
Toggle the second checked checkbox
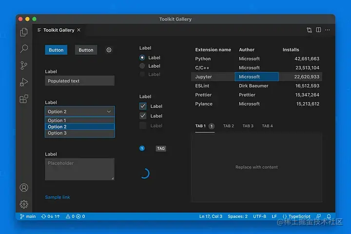tap(143, 116)
